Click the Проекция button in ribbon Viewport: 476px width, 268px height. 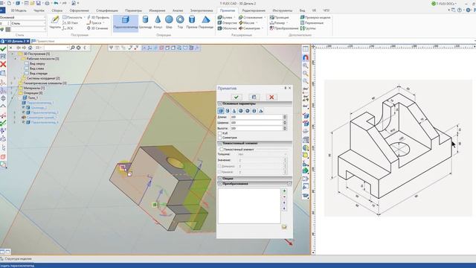280,18
